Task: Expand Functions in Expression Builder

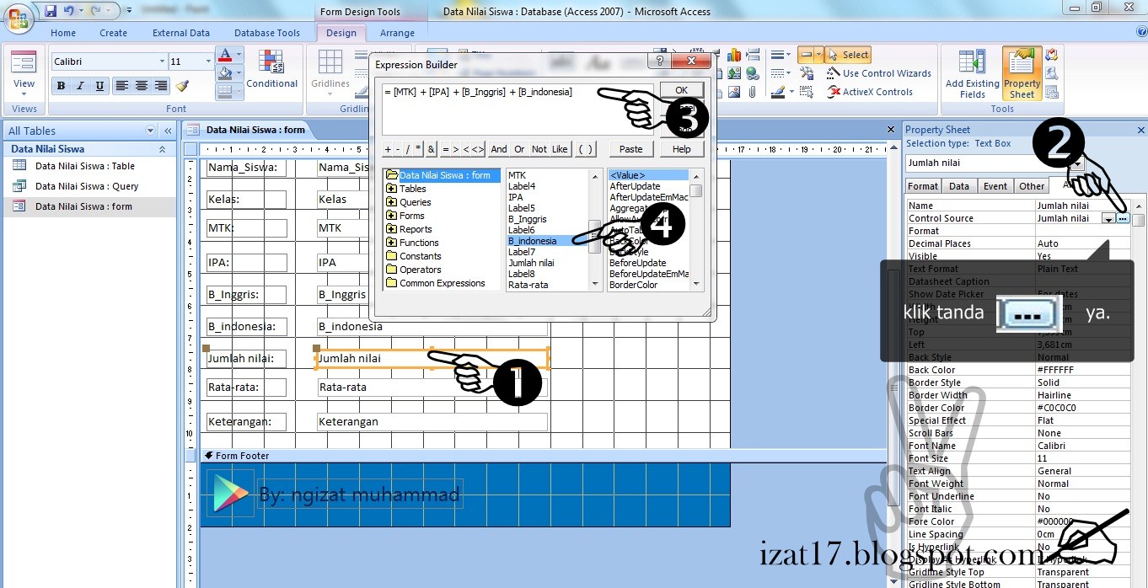Action: pyautogui.click(x=391, y=243)
